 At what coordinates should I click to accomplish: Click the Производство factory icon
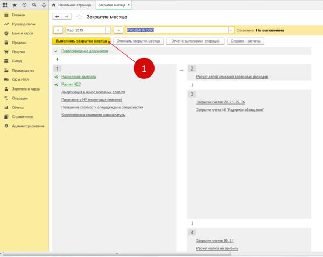tap(6, 71)
